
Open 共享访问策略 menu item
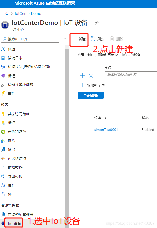point(19,114)
